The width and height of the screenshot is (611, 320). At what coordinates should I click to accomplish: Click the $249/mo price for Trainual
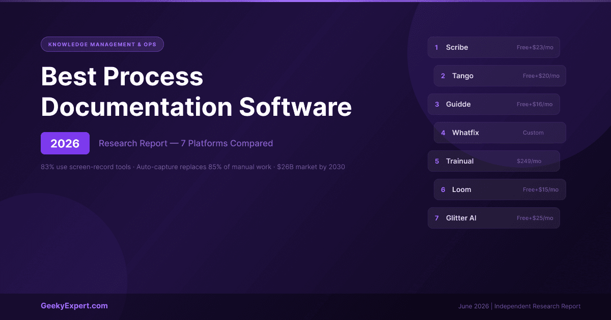[529, 161]
